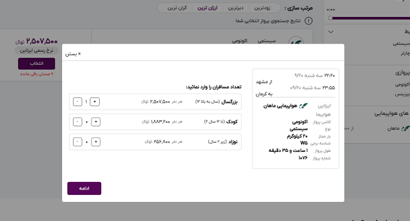Viewport: 410px width, 221px height.
Task: Click the fare code W5
Action: point(304,143)
